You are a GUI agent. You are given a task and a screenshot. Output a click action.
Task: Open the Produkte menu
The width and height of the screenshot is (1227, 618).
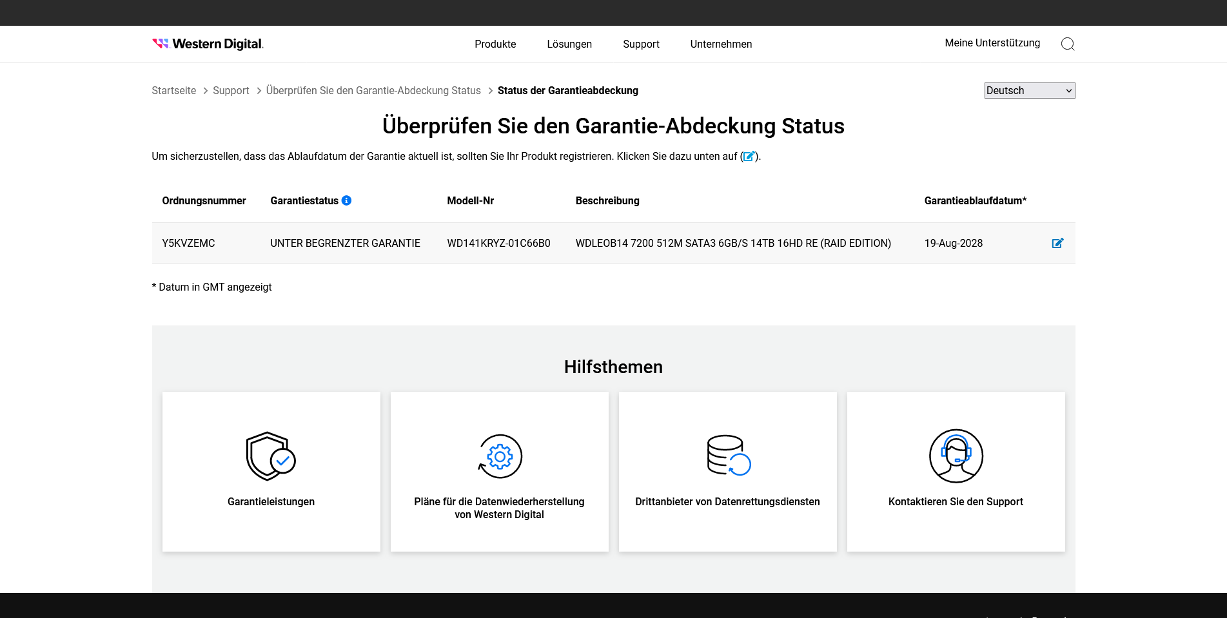click(x=495, y=44)
